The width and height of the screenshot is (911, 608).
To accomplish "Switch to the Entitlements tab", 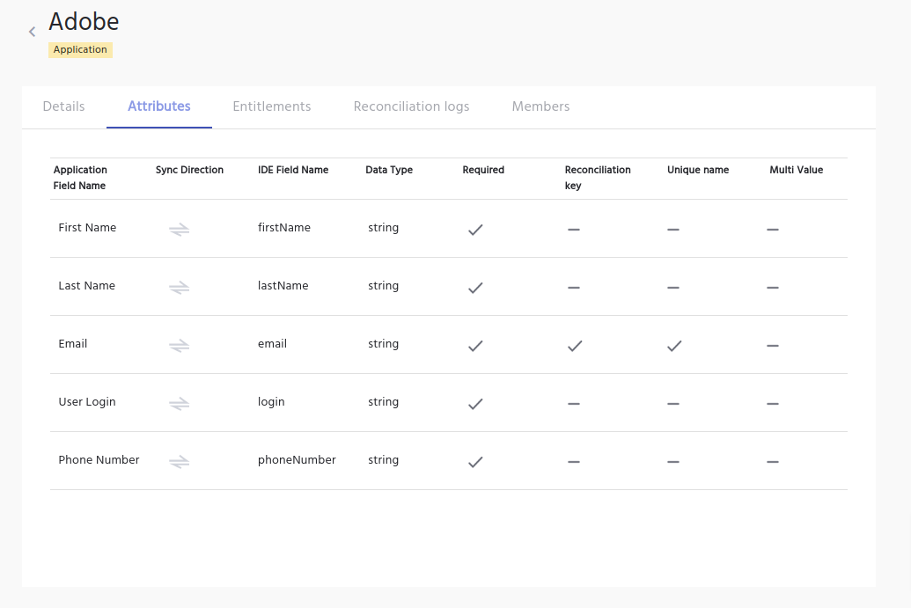I will point(272,106).
